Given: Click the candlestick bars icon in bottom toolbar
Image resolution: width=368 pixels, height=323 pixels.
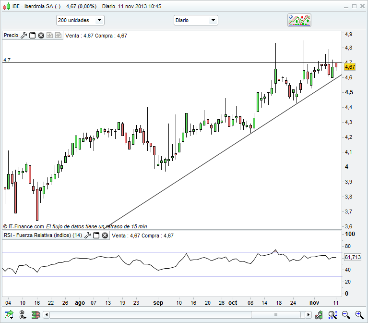Looking at the screenshot, I should [x=35, y=315].
